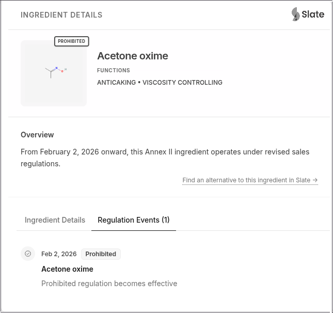Click the arrow icon after the alternative link

315,180
